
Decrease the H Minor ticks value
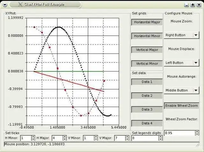coord(33,139)
